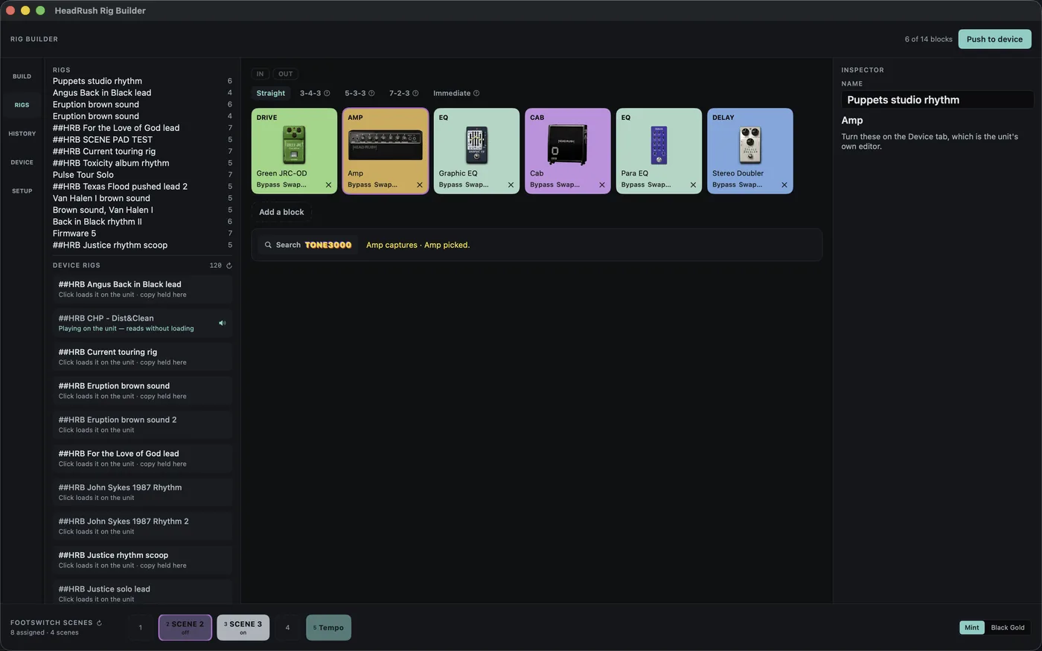This screenshot has height=651, width=1042.
Task: Open Swap options for Green JRC-OD
Action: tap(295, 185)
